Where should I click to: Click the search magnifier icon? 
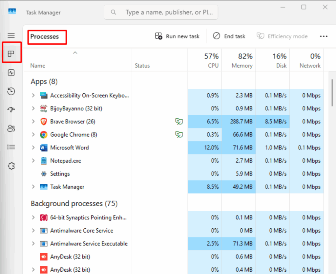(x=113, y=12)
